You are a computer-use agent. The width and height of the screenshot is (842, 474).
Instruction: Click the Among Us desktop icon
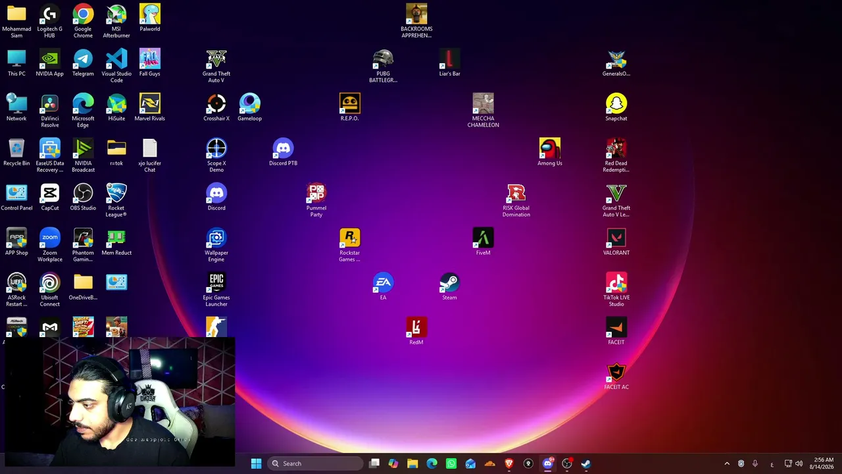click(x=550, y=152)
